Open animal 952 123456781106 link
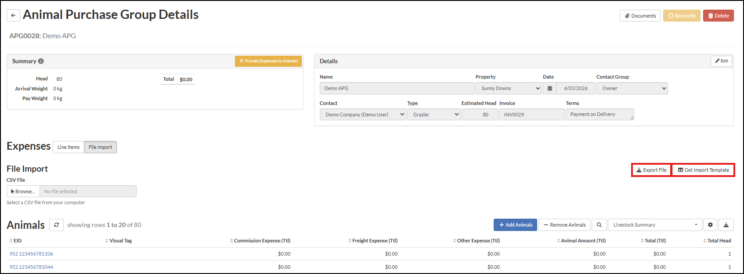The width and height of the screenshot is (744, 274). click(x=31, y=254)
